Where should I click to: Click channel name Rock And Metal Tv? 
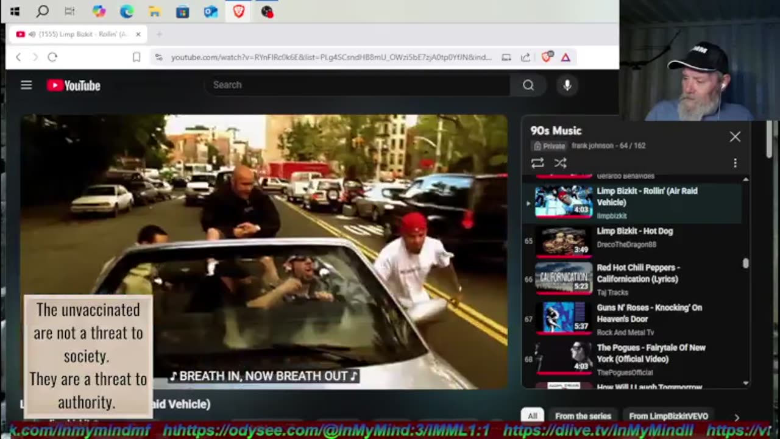pyautogui.click(x=625, y=332)
